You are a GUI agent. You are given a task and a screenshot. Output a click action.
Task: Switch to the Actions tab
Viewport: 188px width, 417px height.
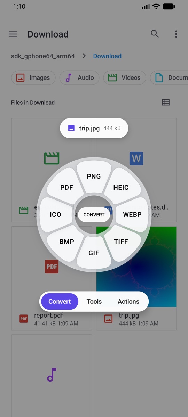point(128,301)
